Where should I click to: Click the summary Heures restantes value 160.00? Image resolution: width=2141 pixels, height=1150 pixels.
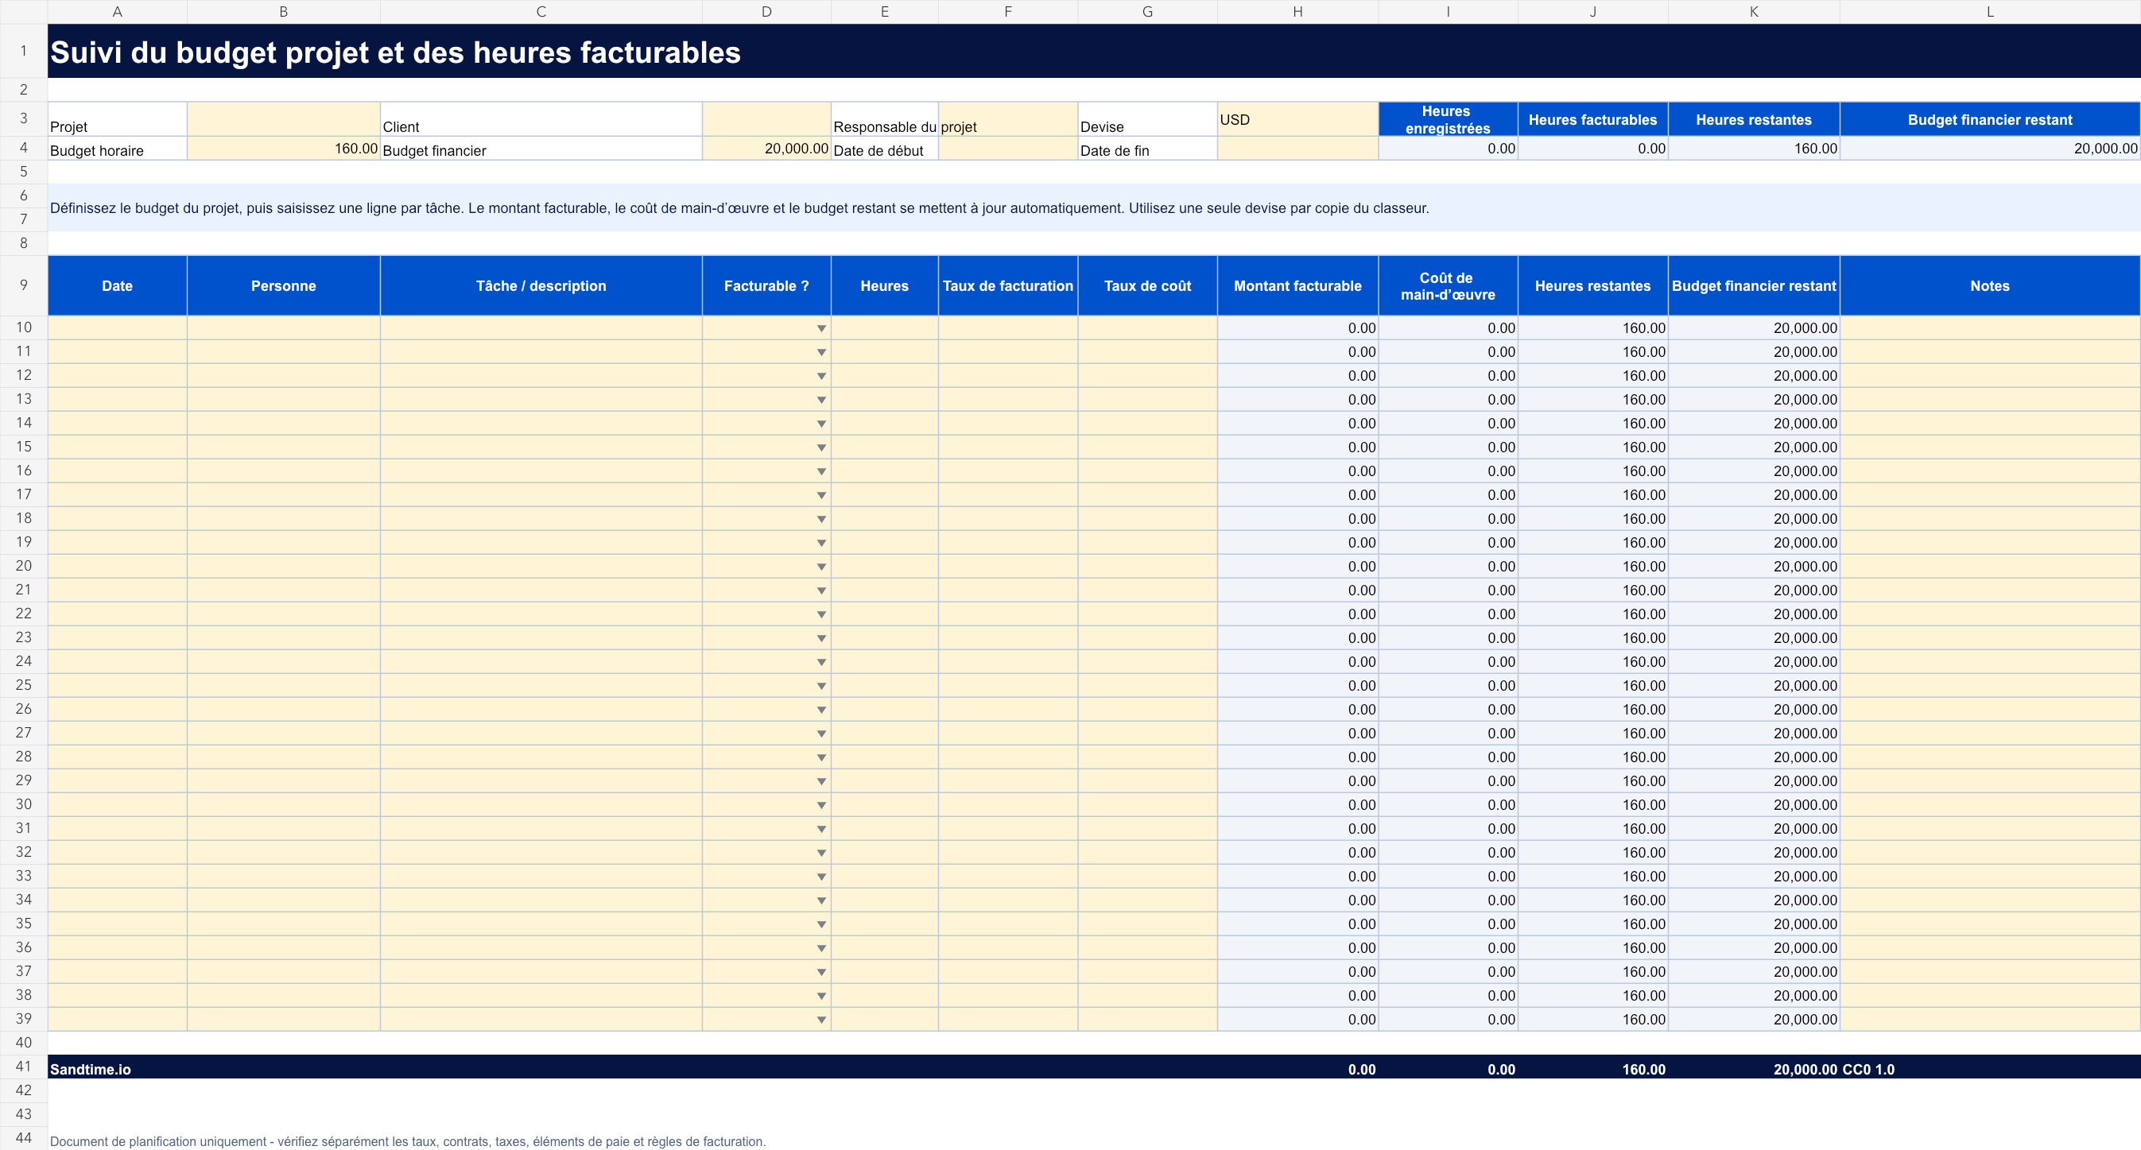point(1754,148)
